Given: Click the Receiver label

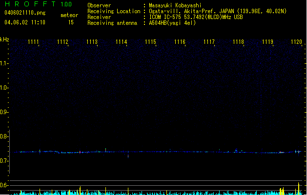Looking at the screenshot, I should 99,17.
